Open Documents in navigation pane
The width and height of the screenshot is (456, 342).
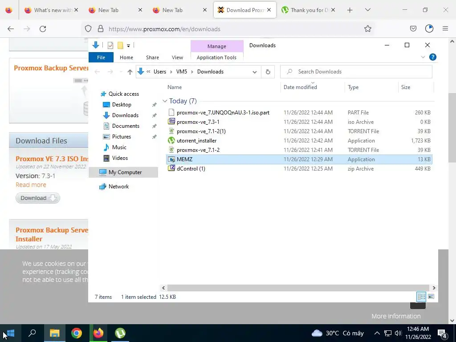click(126, 126)
